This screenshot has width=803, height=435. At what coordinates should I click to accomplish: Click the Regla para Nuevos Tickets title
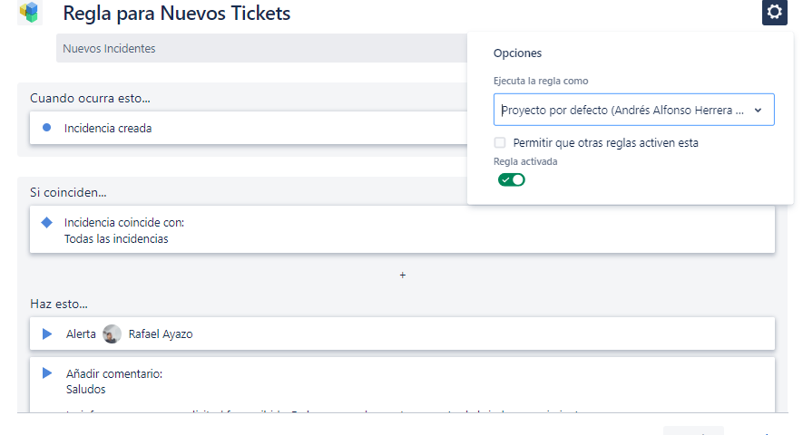177,14
